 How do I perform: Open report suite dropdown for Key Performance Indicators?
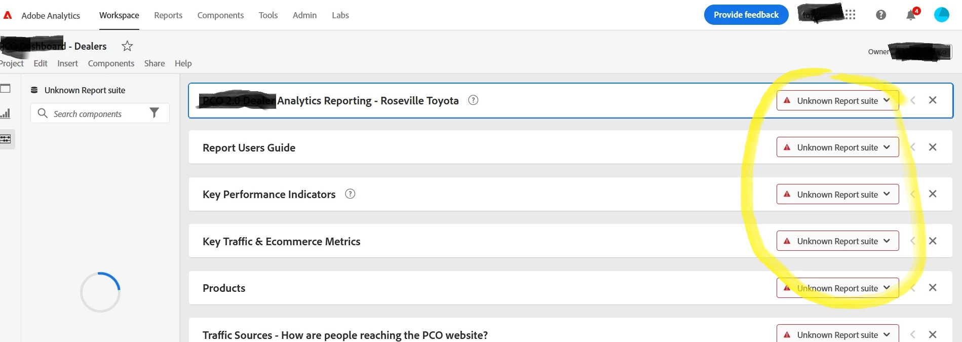tap(837, 194)
